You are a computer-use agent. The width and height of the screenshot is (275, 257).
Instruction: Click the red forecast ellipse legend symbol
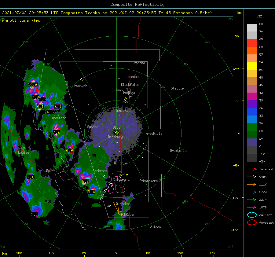(x=252, y=222)
